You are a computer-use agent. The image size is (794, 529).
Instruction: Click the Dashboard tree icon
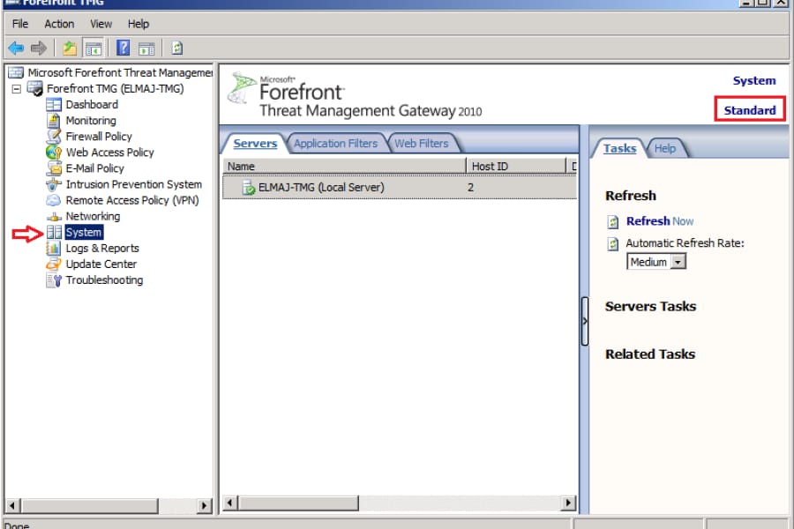pos(53,104)
